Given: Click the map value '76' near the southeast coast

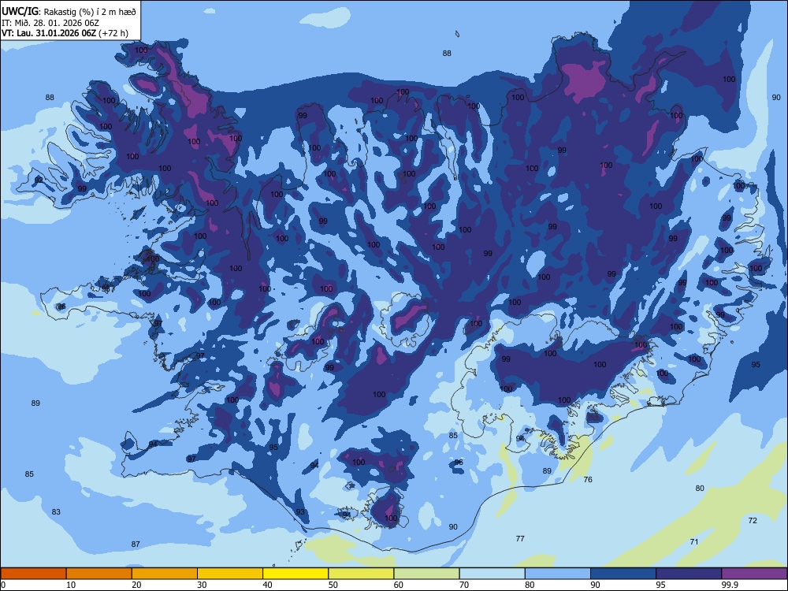Looking at the screenshot, I should (x=588, y=479).
